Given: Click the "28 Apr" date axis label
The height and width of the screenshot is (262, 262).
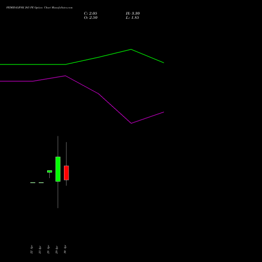Looking at the screenshot, I should [48, 249].
